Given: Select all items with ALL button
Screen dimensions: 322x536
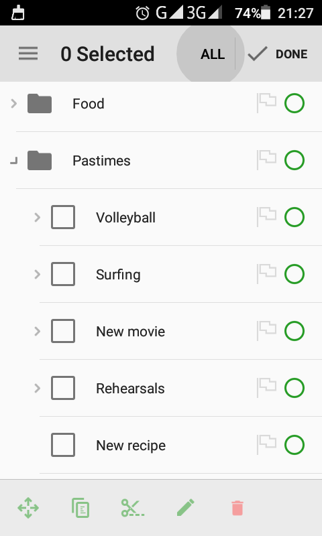Looking at the screenshot, I should pyautogui.click(x=213, y=54).
